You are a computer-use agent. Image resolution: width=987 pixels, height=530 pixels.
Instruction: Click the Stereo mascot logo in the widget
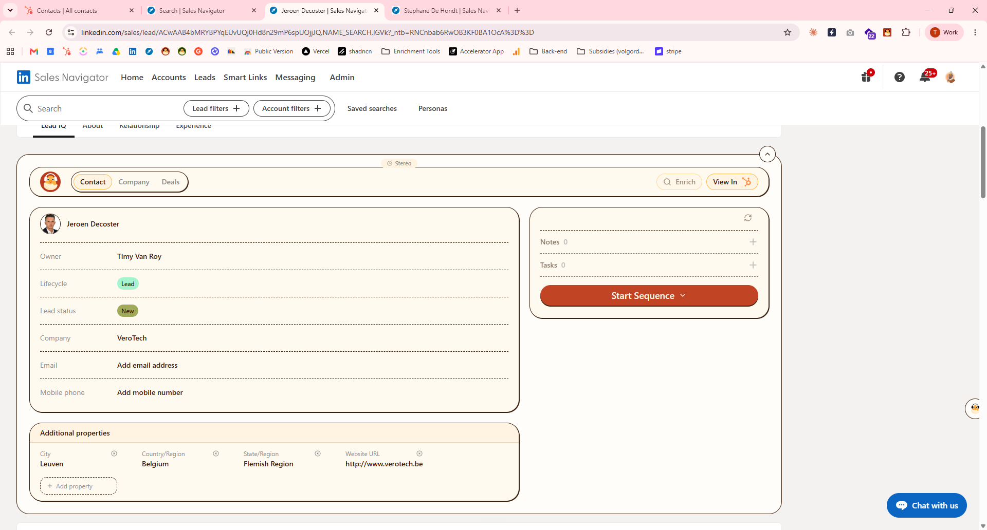[x=50, y=182]
